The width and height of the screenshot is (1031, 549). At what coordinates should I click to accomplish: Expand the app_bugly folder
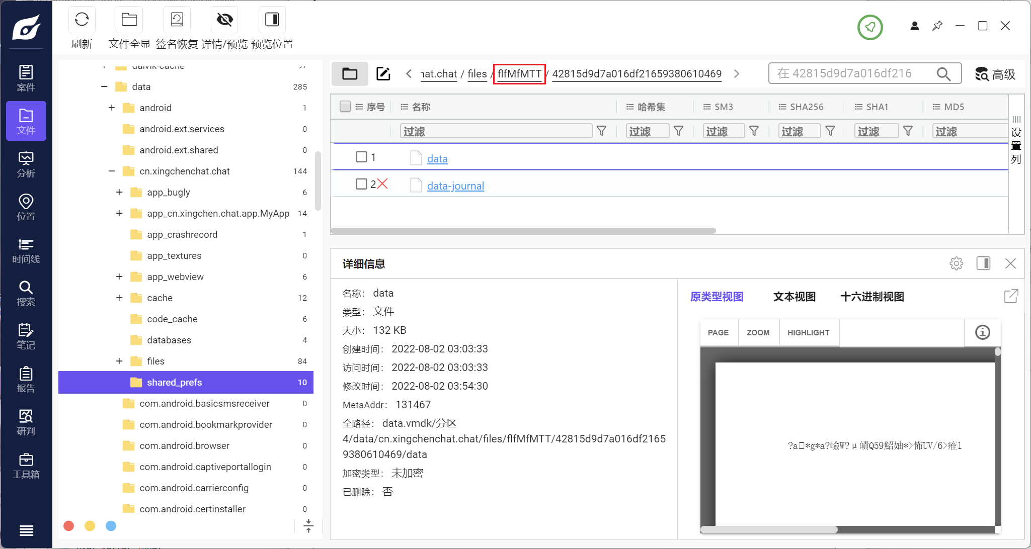(x=119, y=193)
